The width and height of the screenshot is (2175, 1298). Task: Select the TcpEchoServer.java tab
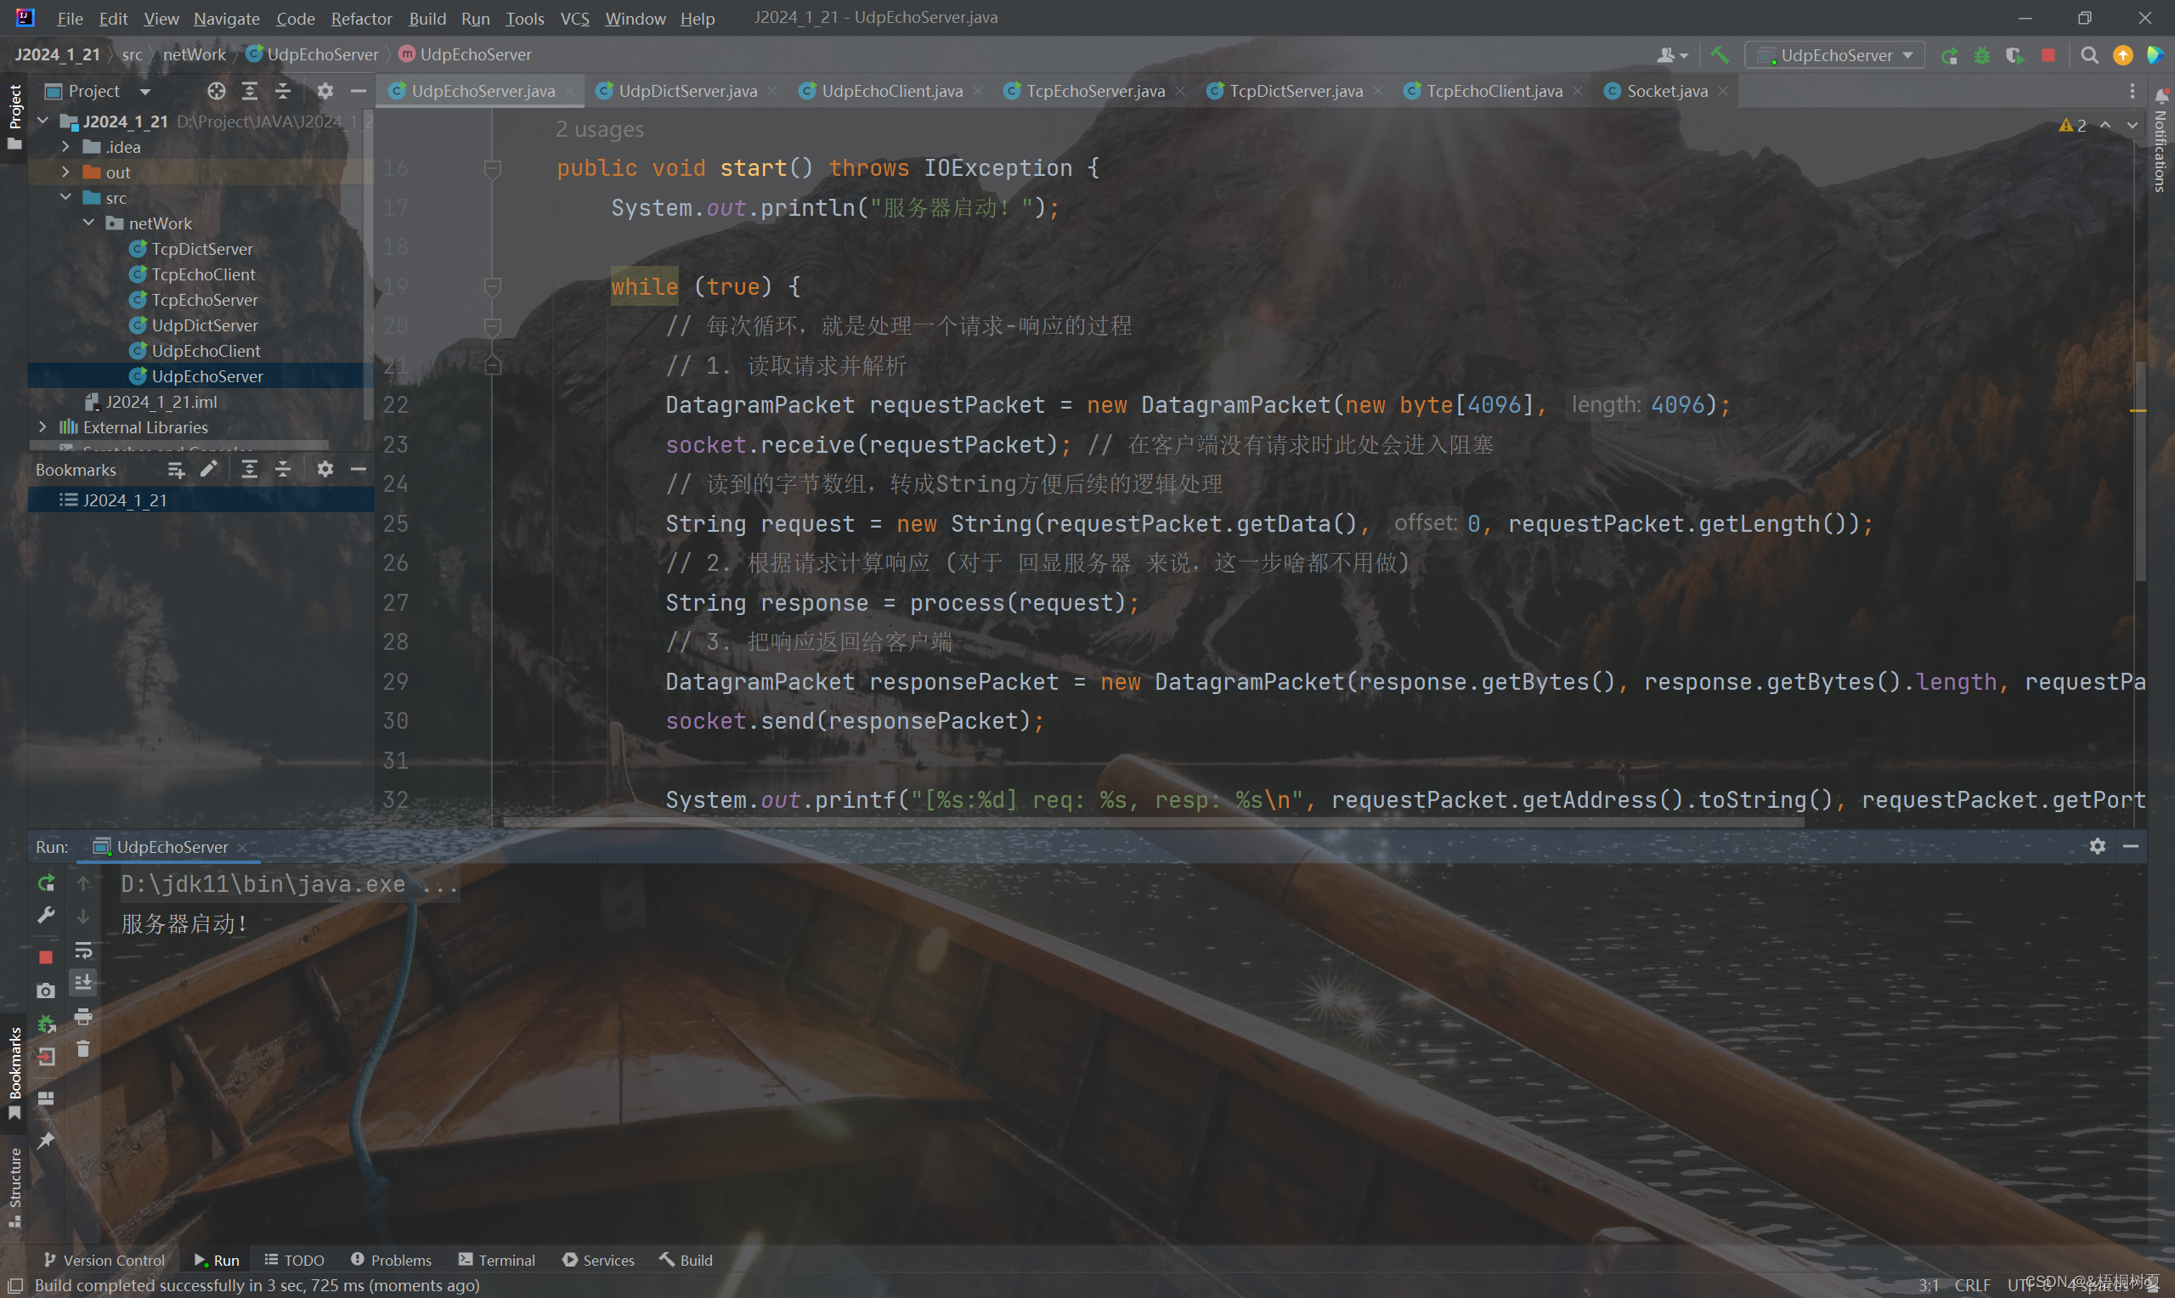[1095, 90]
